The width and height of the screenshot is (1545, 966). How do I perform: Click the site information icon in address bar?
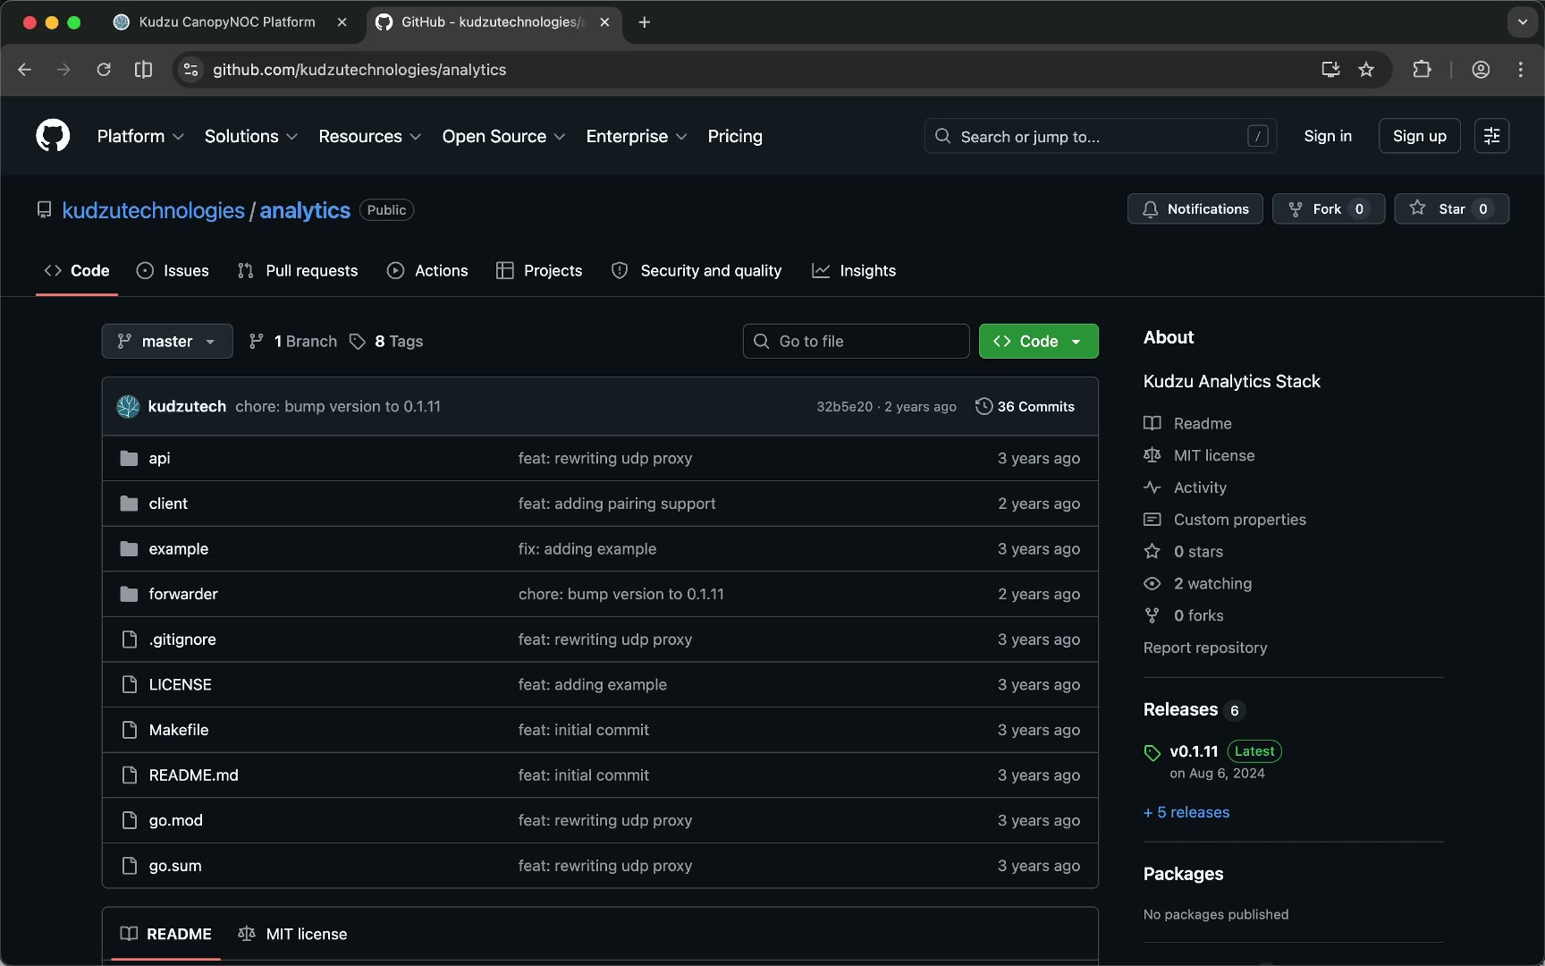(190, 70)
